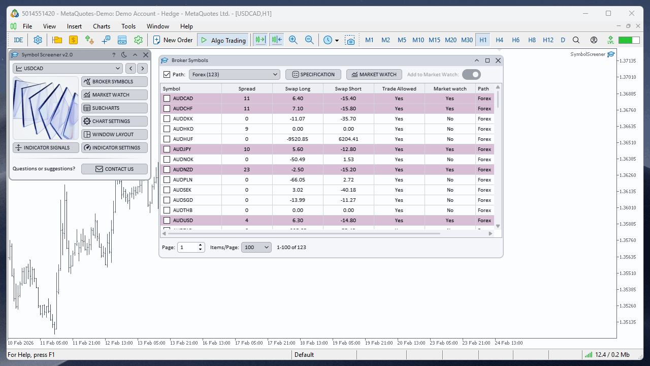Click CONTACT US in Symbol Screener
Viewport: 650px width, 366px height.
point(114,169)
